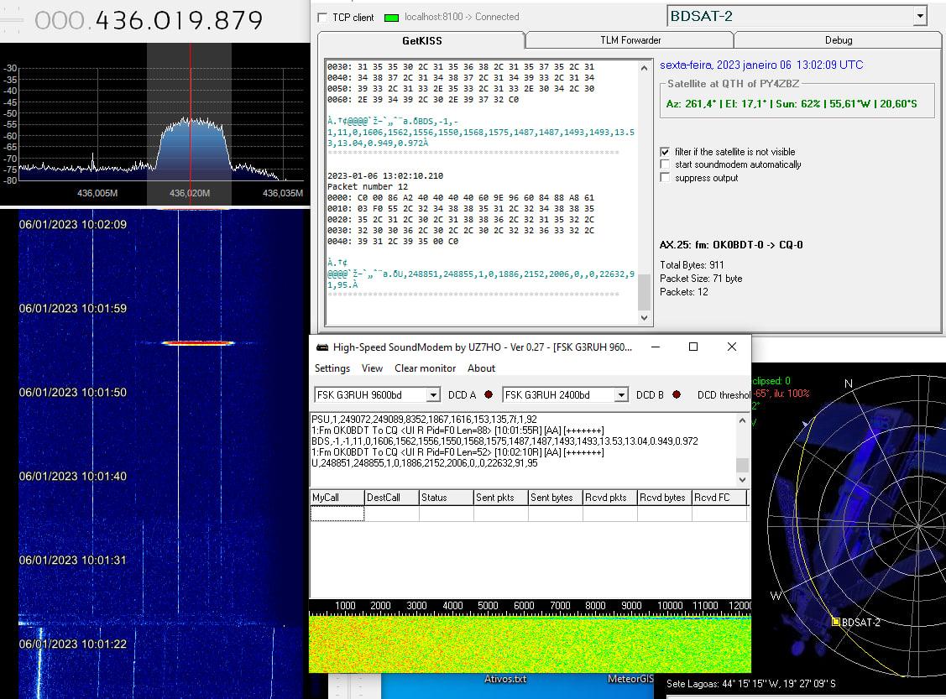Enable the TCP client checkbox
The image size is (946, 699).
point(322,17)
